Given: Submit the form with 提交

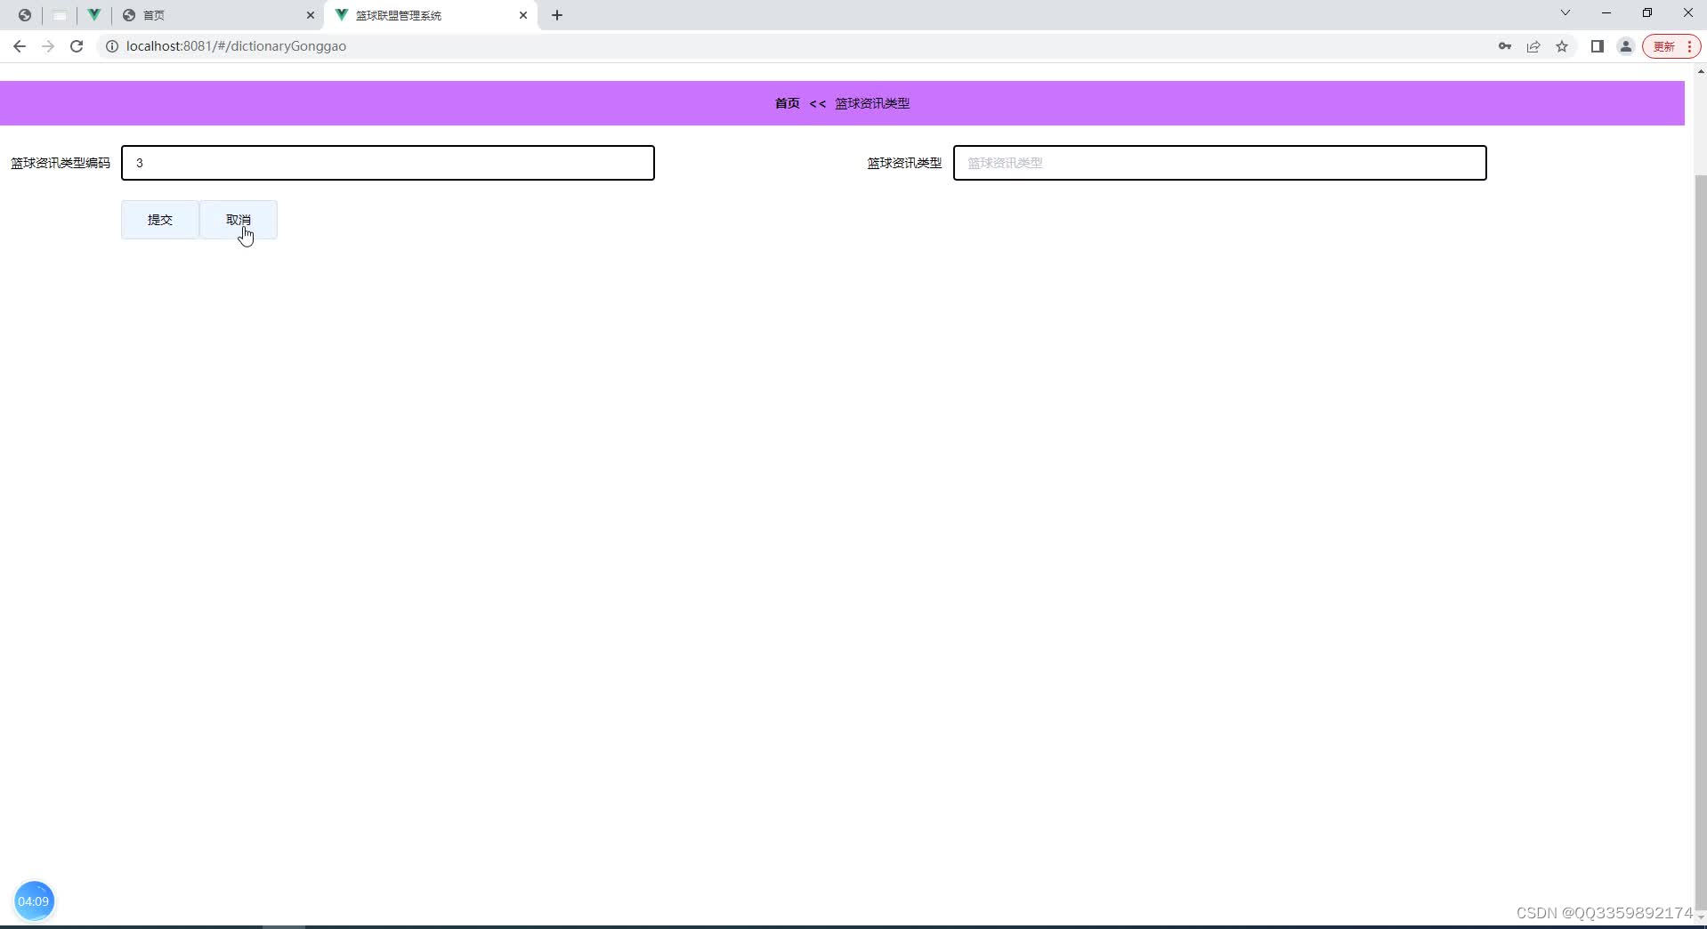Looking at the screenshot, I should click(160, 220).
